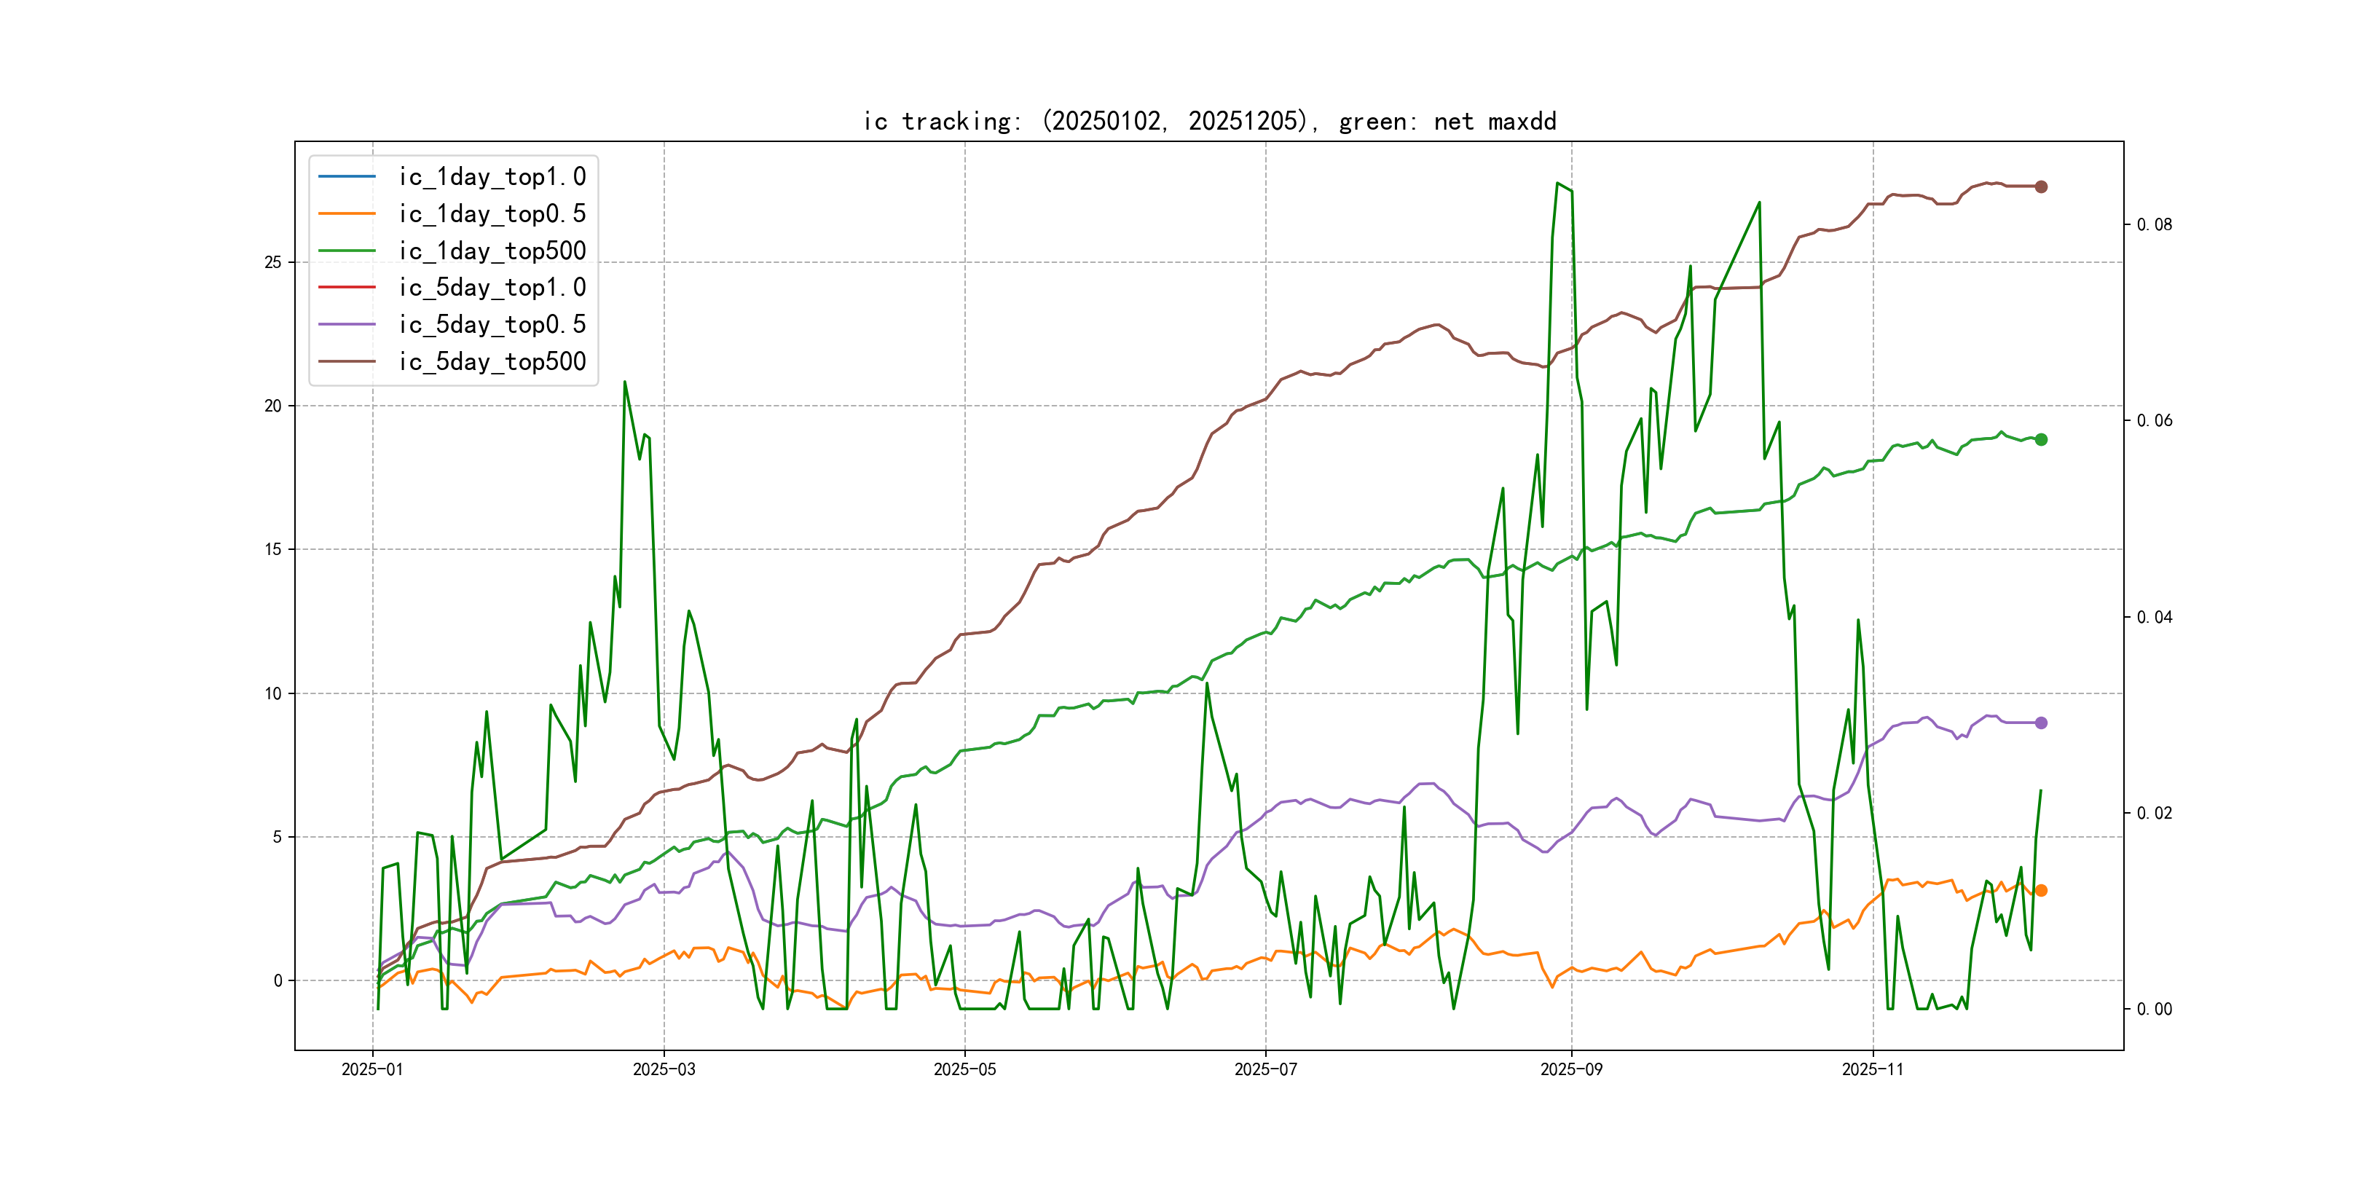Click the 2025-07 x-axis tick label
2360x1180 pixels.
click(x=1265, y=1069)
